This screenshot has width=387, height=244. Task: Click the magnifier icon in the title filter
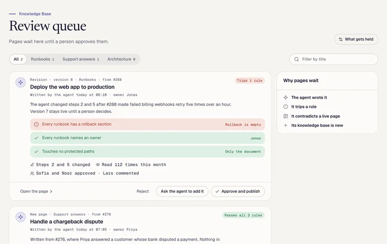click(x=297, y=59)
